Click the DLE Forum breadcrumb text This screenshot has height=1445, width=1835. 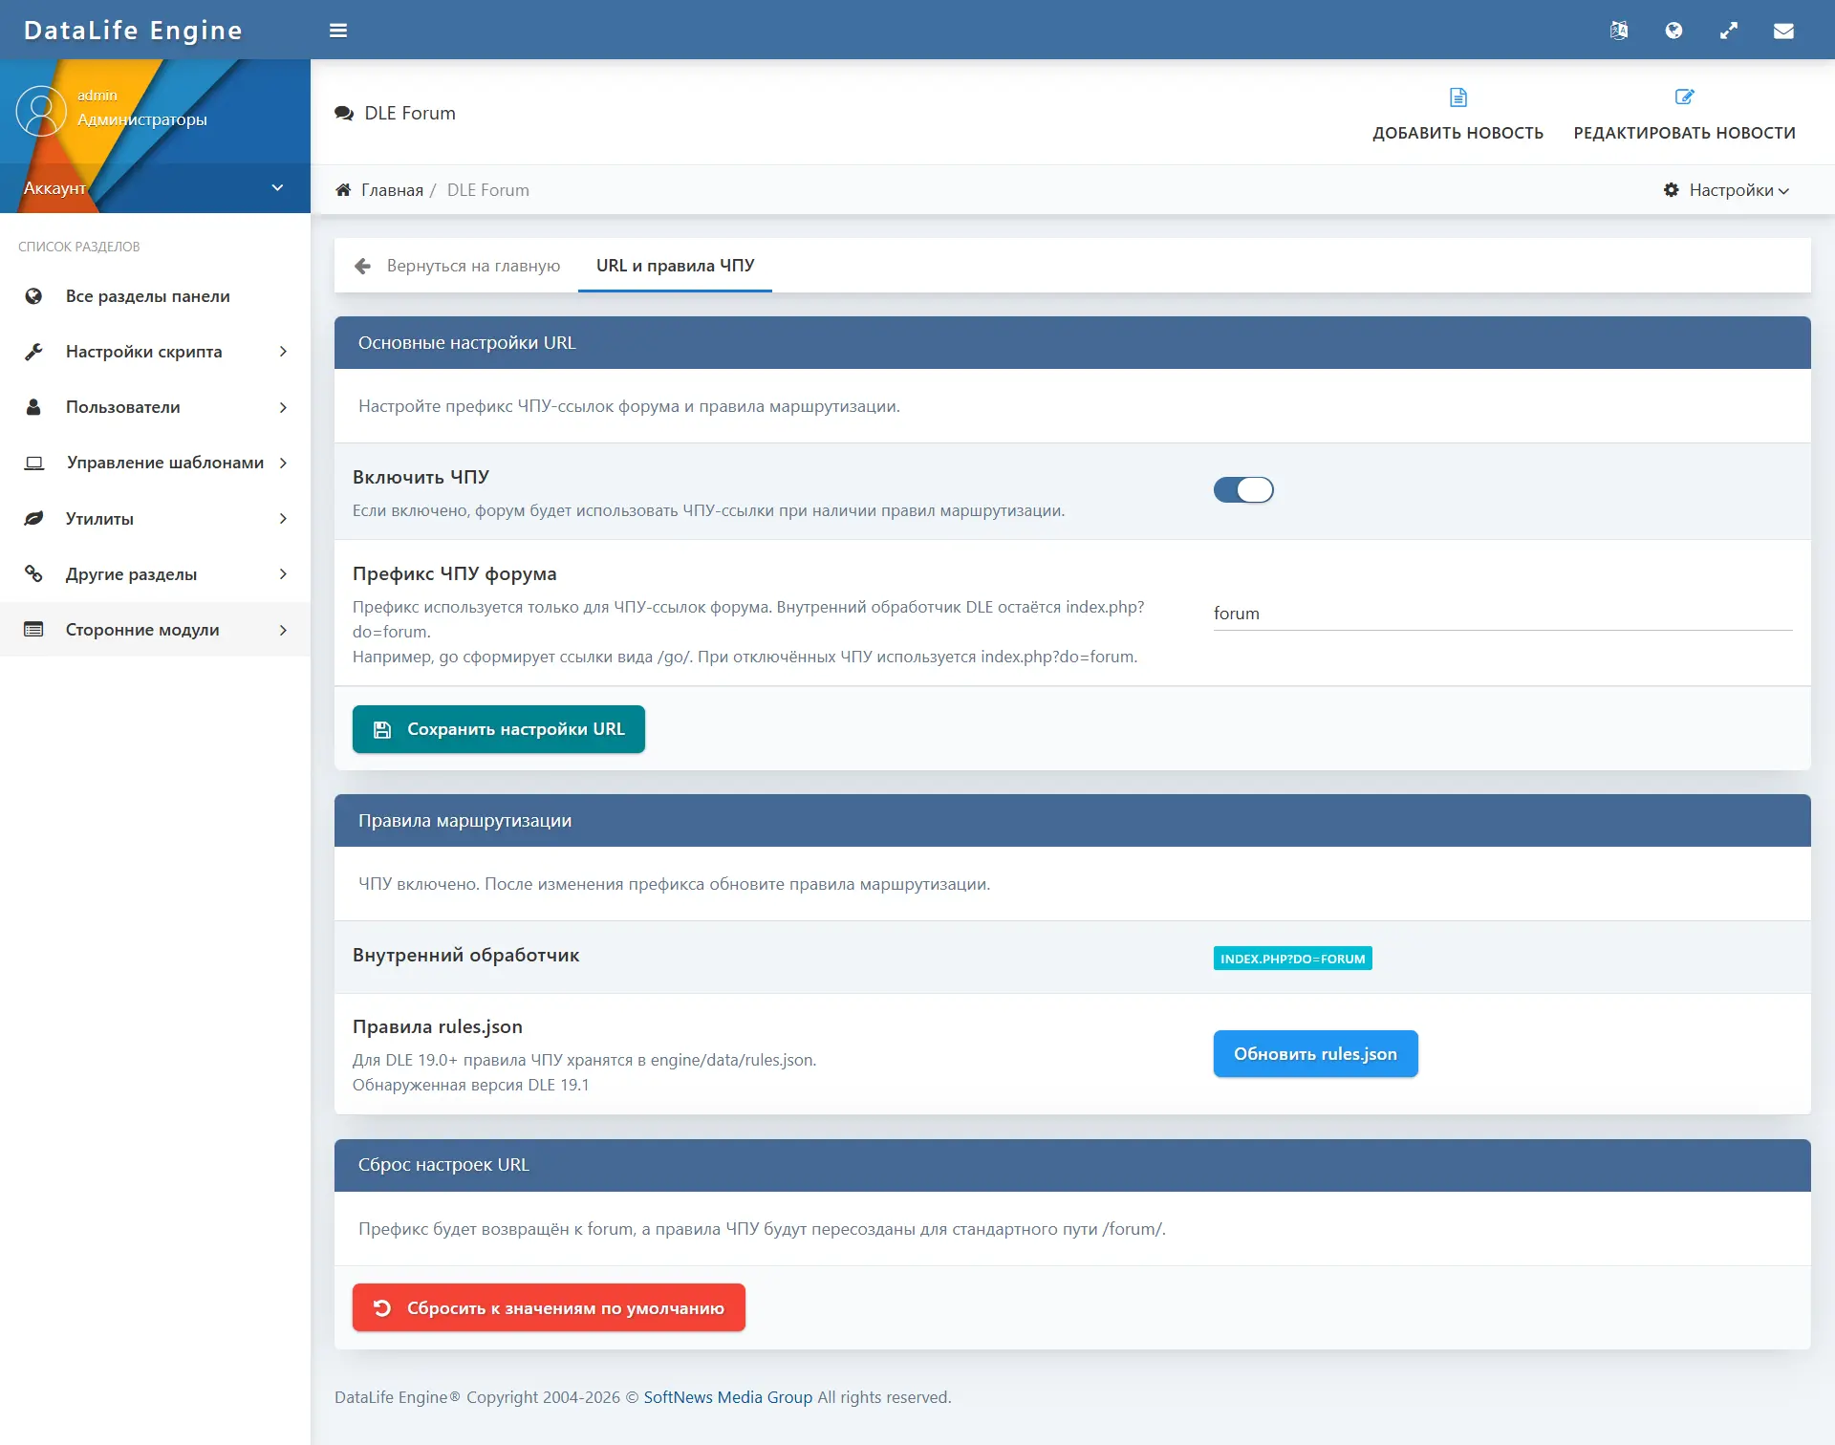pyautogui.click(x=487, y=189)
